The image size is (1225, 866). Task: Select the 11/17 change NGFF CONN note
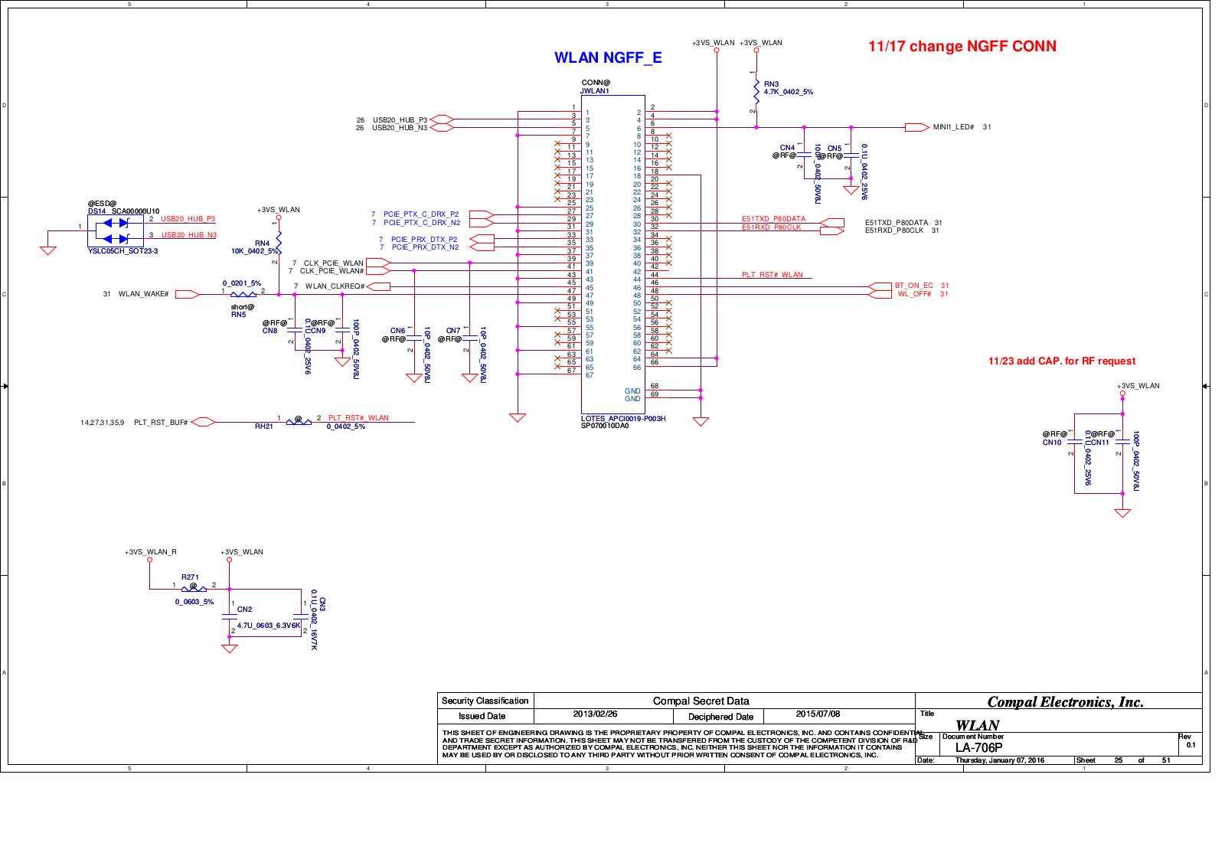pos(962,47)
